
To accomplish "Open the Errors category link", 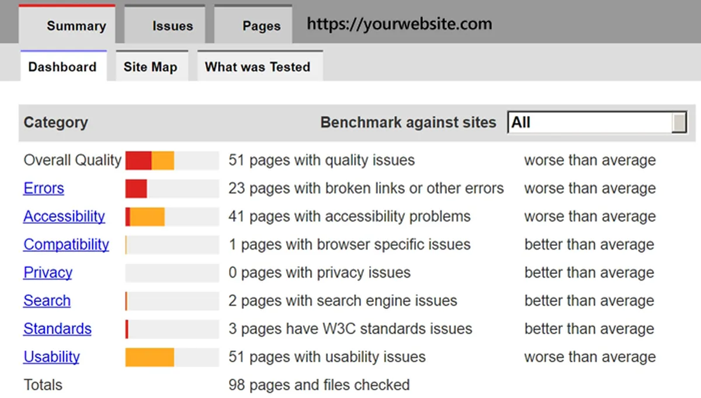I will click(x=44, y=188).
